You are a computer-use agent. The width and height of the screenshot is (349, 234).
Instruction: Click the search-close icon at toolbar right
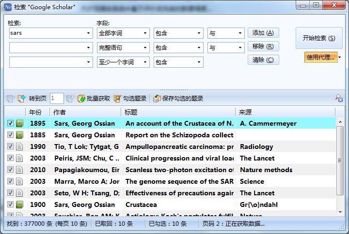click(339, 98)
